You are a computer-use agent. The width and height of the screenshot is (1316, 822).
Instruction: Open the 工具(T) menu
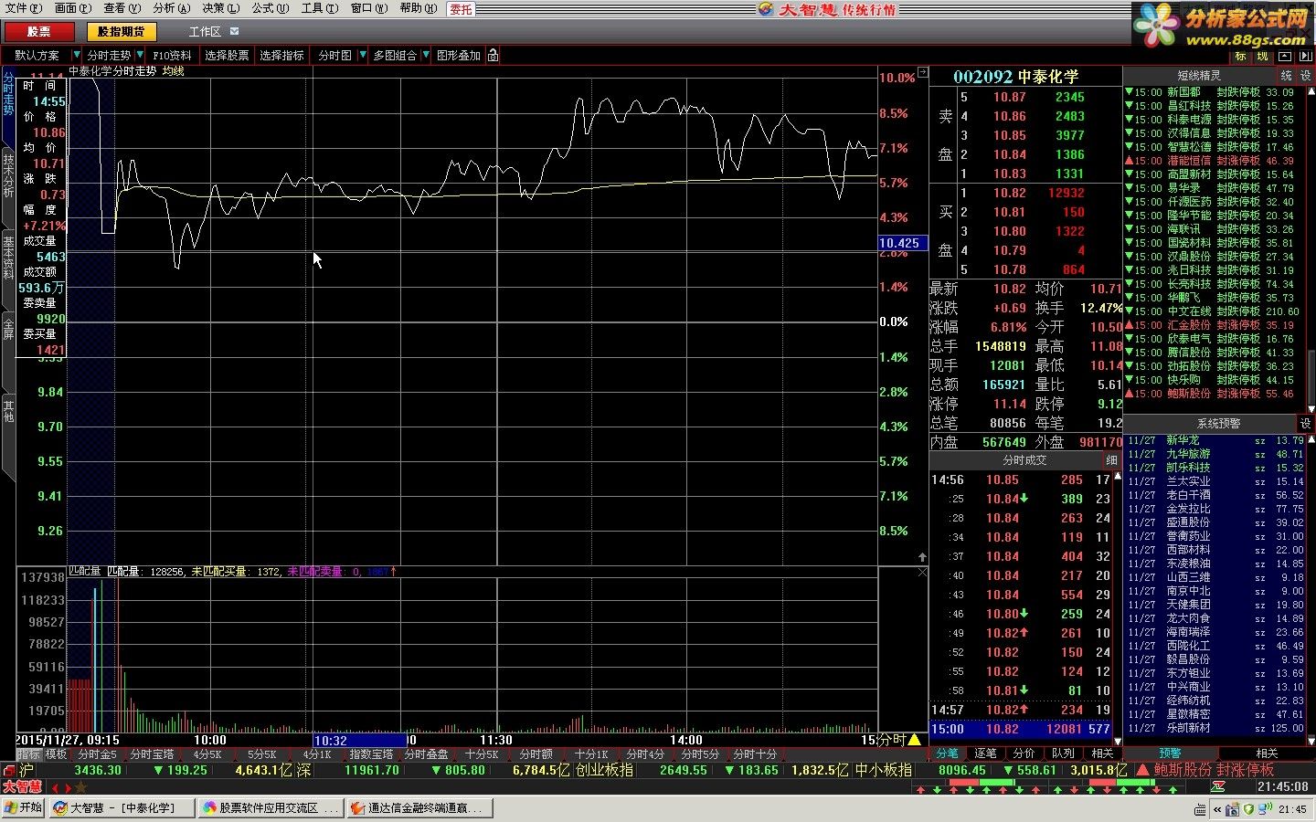[319, 8]
